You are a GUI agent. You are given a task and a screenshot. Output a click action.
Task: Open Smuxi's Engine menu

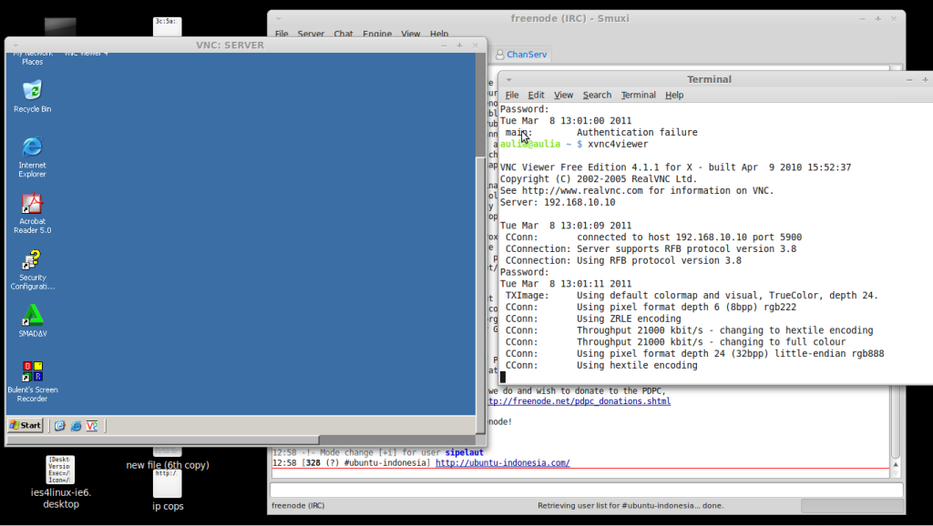pos(377,34)
